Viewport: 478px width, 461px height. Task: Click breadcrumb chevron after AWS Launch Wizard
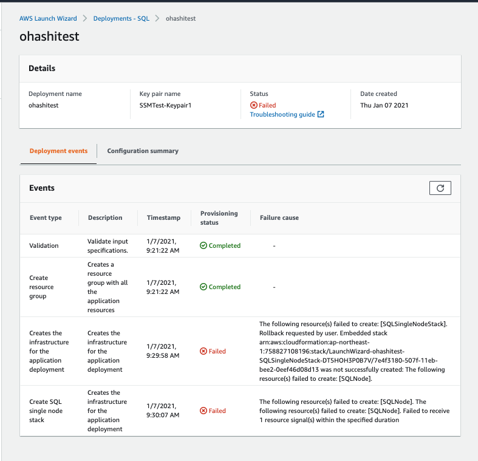point(85,18)
